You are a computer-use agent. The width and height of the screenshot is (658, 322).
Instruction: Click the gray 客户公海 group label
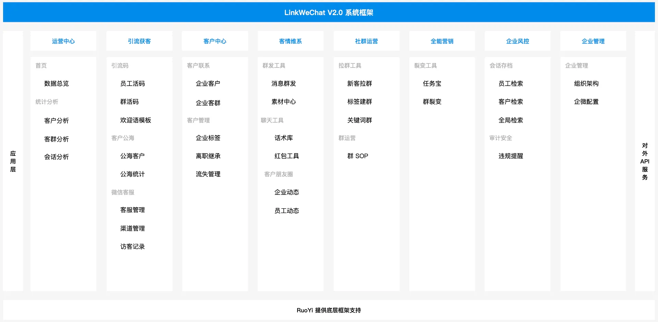pyautogui.click(x=123, y=138)
